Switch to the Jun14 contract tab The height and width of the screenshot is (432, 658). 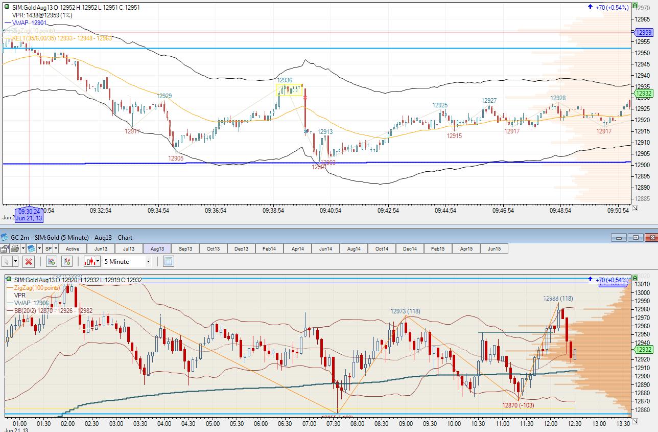(325, 248)
